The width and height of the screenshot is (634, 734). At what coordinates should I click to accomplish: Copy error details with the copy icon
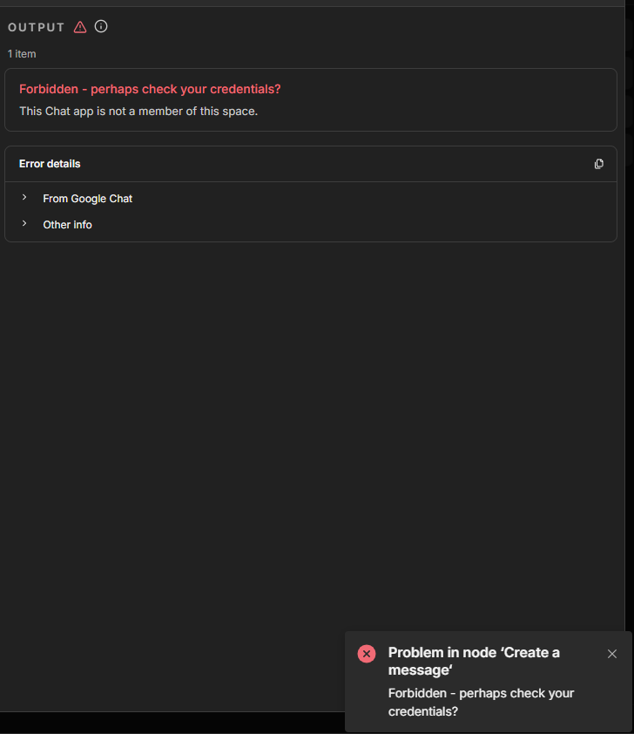599,164
